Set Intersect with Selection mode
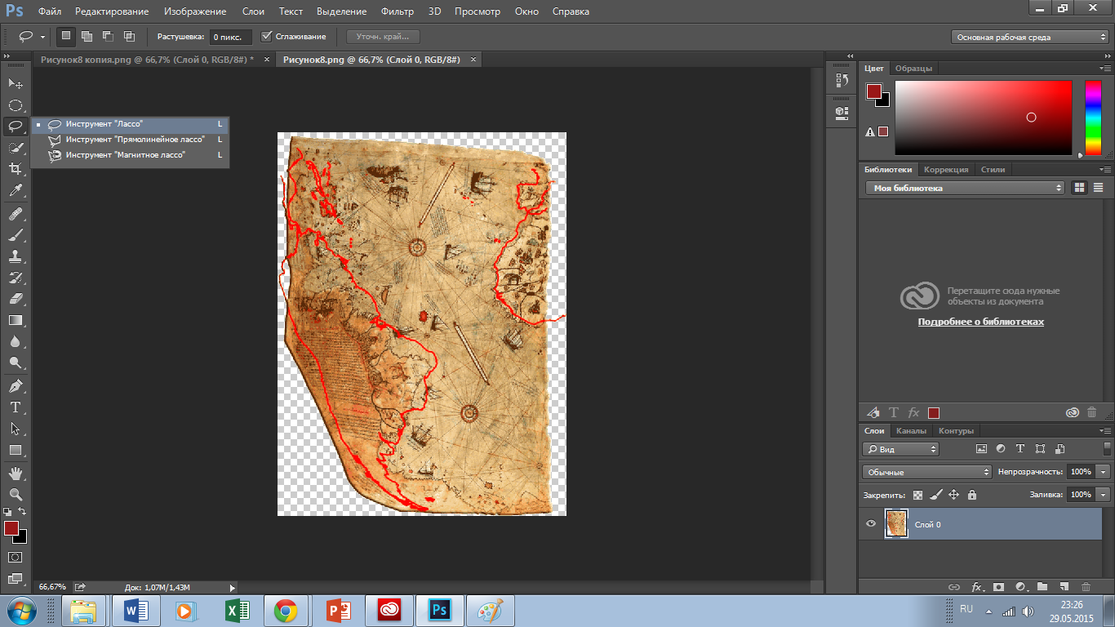 point(129,36)
